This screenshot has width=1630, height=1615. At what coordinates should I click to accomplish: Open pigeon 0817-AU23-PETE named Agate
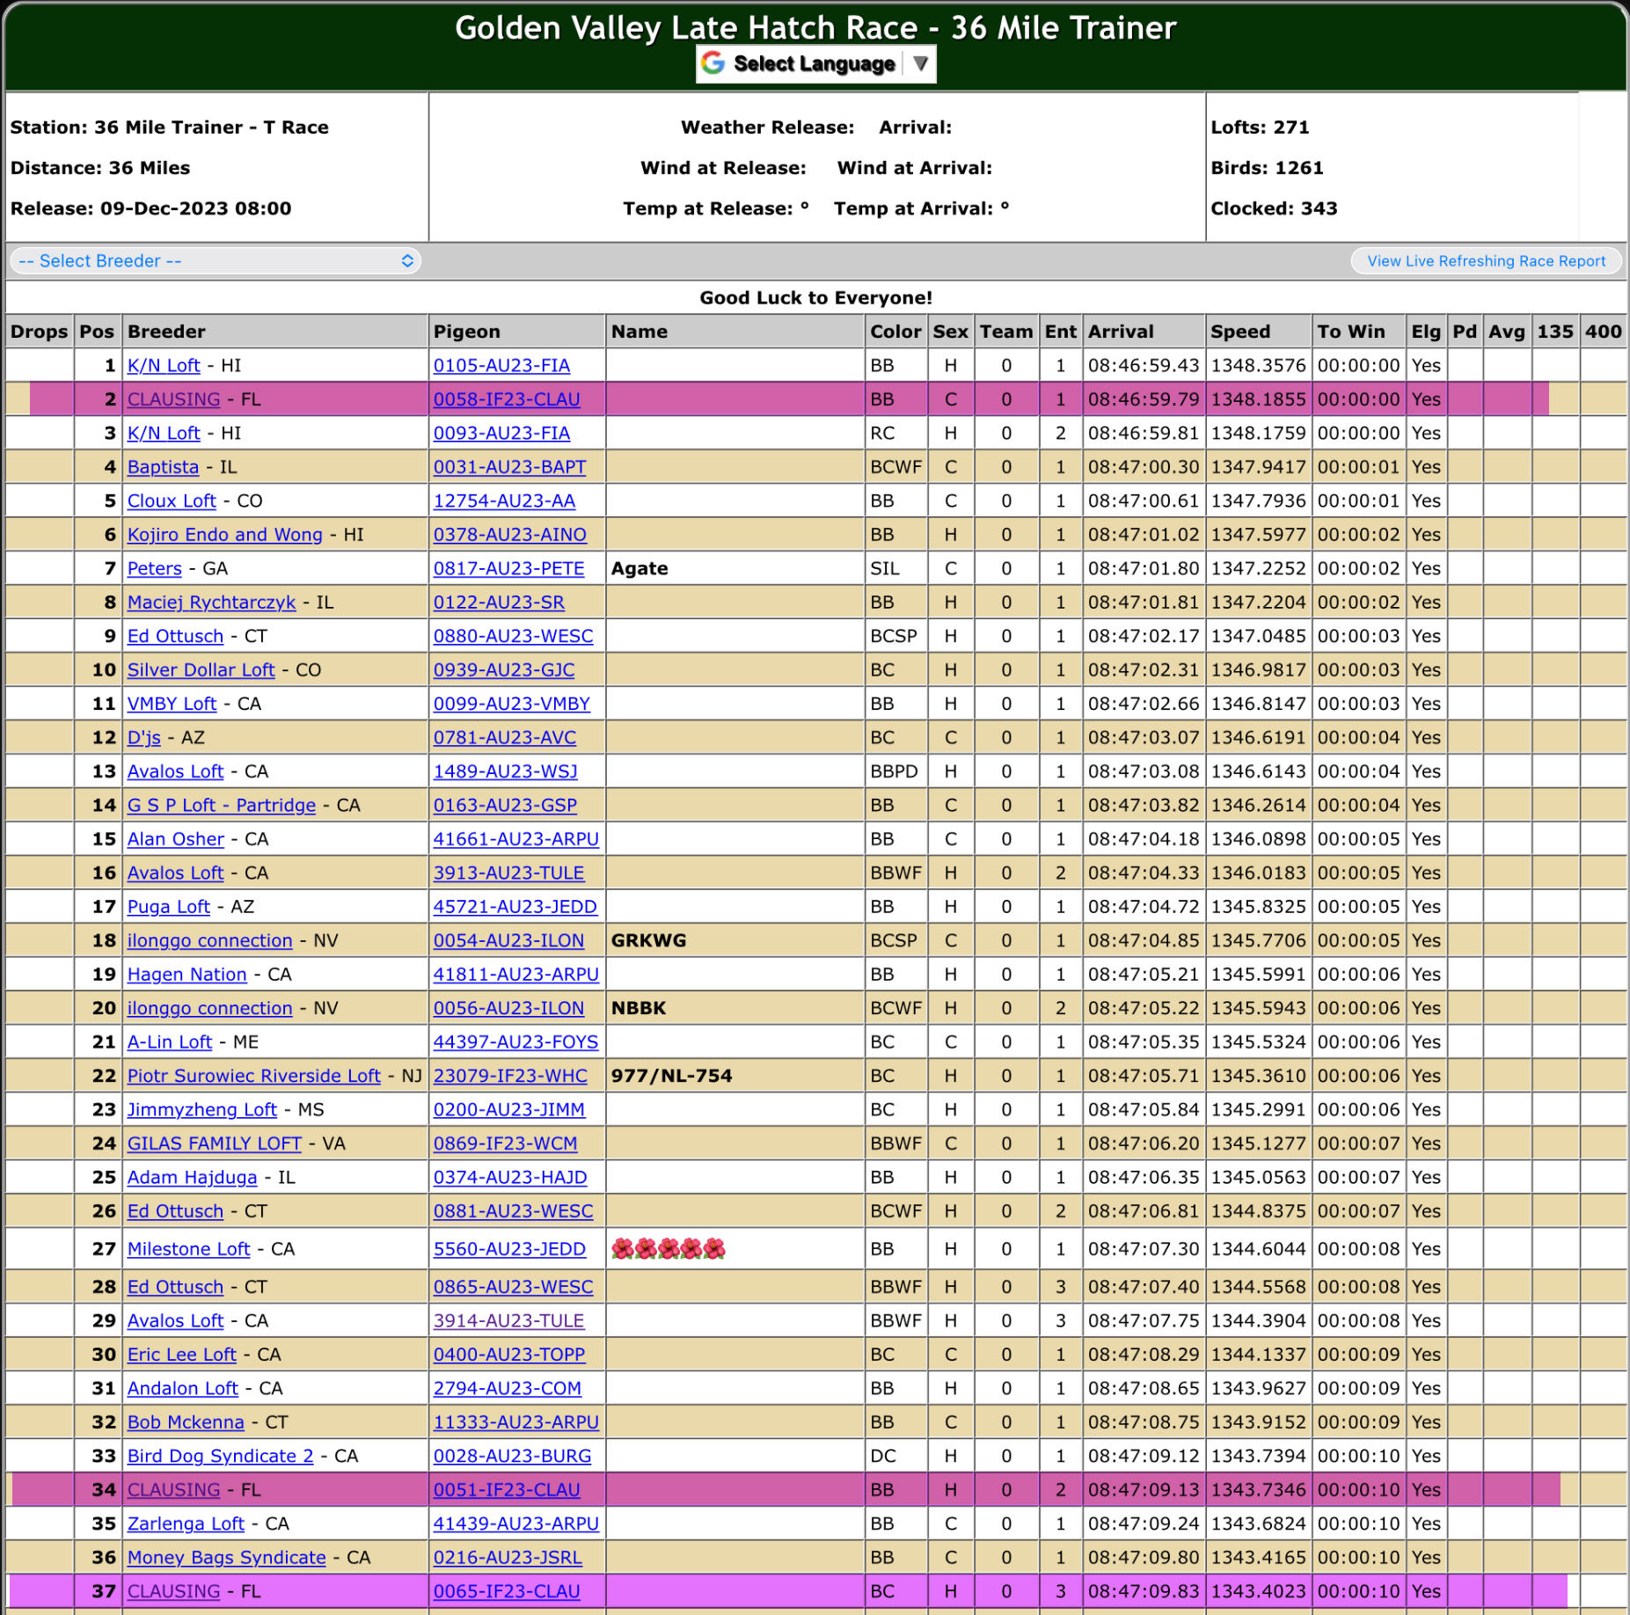508,569
